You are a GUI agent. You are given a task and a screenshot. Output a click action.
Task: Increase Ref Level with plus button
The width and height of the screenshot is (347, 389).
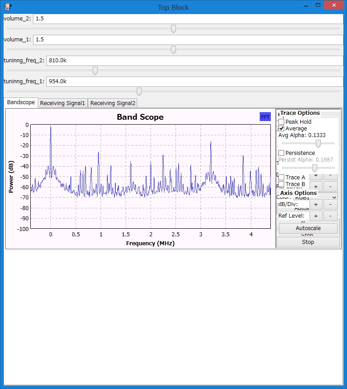coord(316,216)
